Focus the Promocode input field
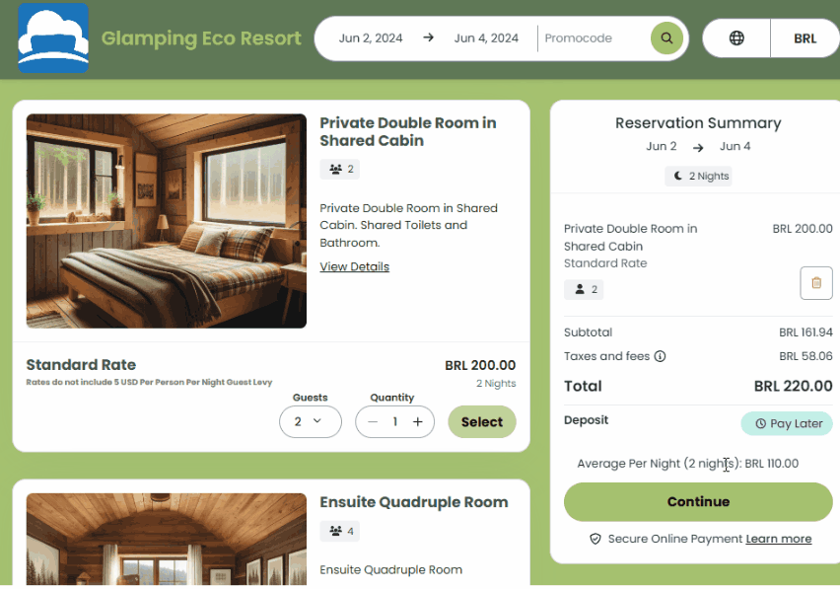The width and height of the screenshot is (840, 589). (590, 38)
